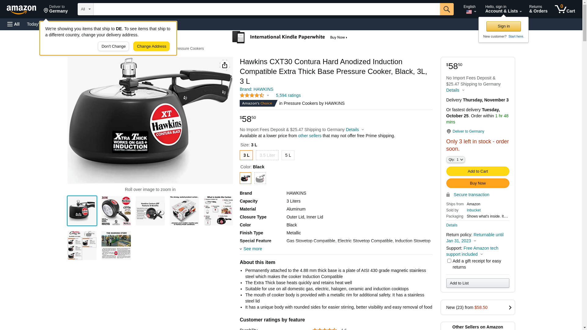Click the other sellers link
The width and height of the screenshot is (587, 330).
(310, 136)
